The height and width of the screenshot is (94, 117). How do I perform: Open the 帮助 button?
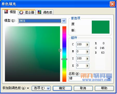(x=104, y=88)
